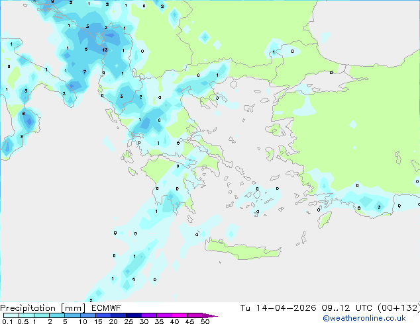Click the legend label '25'

click(129, 321)
